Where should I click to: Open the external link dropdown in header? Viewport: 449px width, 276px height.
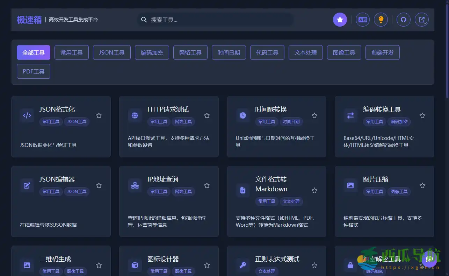[422, 20]
